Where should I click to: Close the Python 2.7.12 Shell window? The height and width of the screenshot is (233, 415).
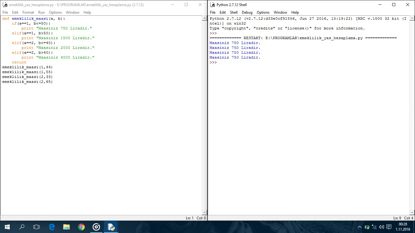(x=408, y=5)
